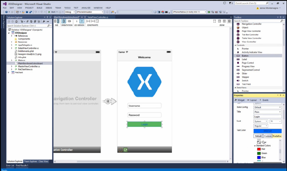Open the Debug configuration dropdown
This screenshot has width=287, height=171.
[70, 12]
